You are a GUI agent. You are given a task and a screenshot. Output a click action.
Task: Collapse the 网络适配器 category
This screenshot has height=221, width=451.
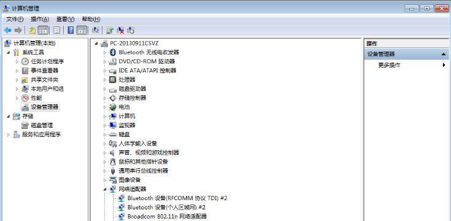point(105,189)
